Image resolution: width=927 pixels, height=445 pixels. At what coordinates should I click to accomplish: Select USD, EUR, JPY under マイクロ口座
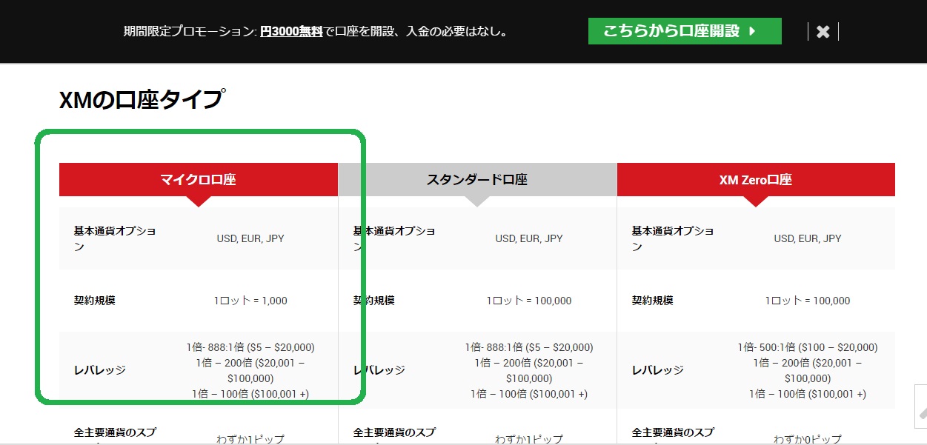click(x=250, y=238)
